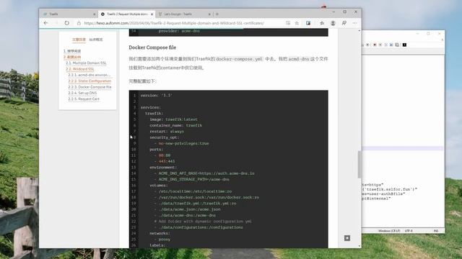Screen dimensions: 462x259
Task: Switch to the first Traefik tab
Action: pyautogui.click(x=68, y=14)
